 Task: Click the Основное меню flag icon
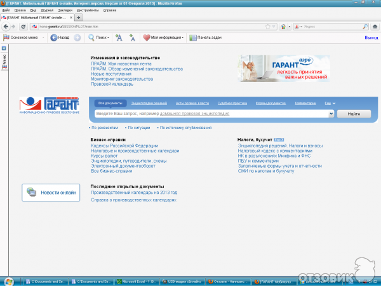point(6,37)
